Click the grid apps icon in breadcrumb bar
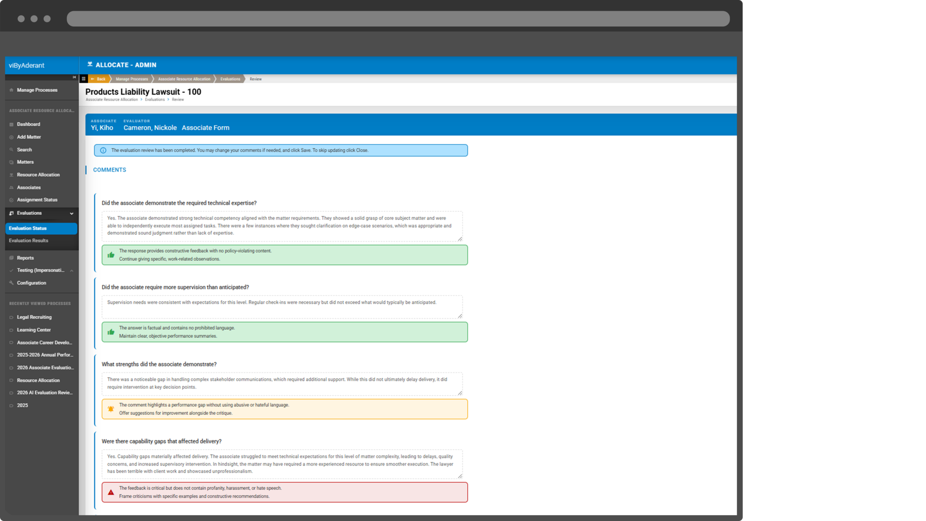 pos(84,79)
